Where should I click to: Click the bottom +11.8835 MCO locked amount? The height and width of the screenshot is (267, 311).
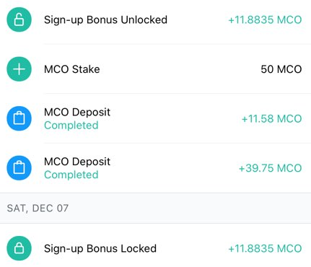[x=265, y=248]
